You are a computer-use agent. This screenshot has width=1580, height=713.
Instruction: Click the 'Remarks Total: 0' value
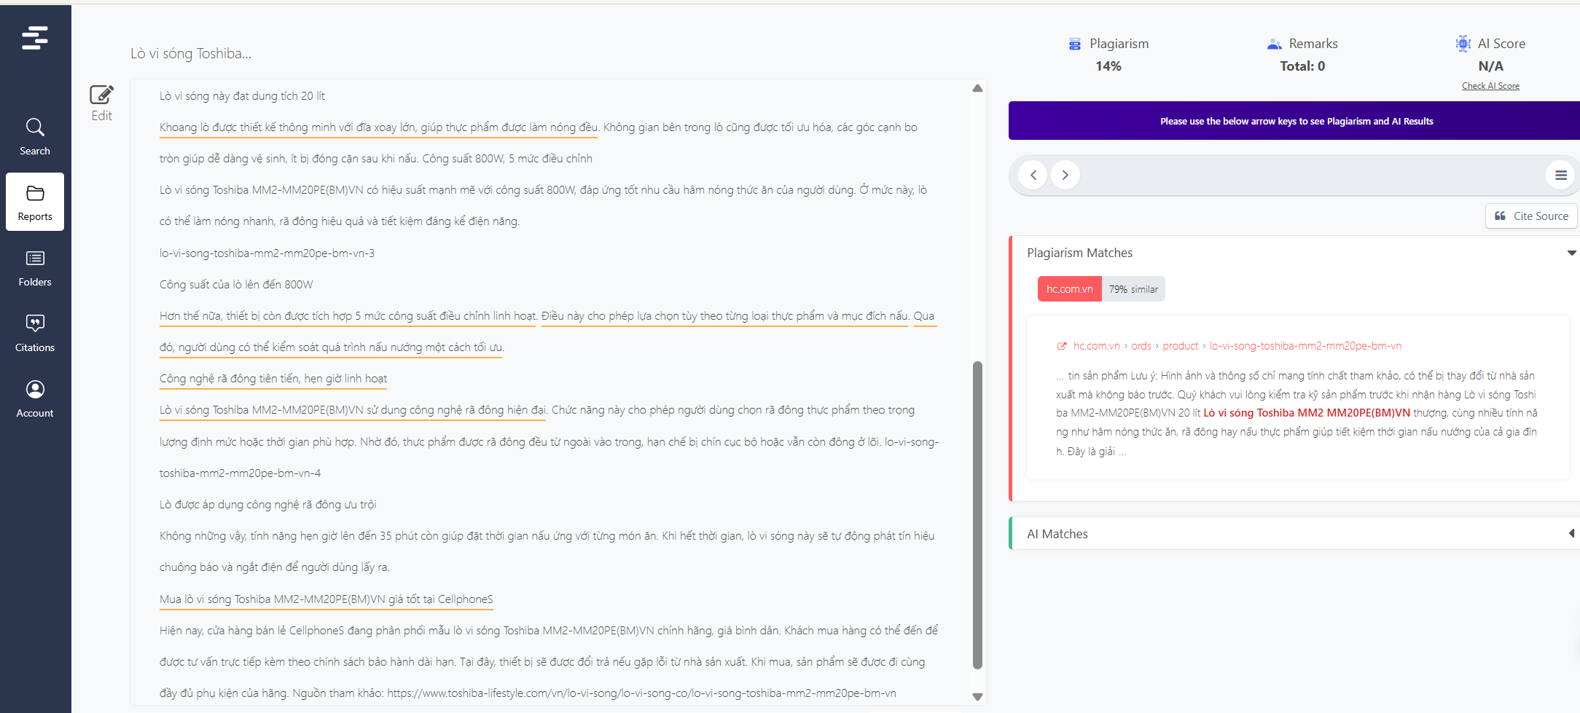(x=1302, y=66)
